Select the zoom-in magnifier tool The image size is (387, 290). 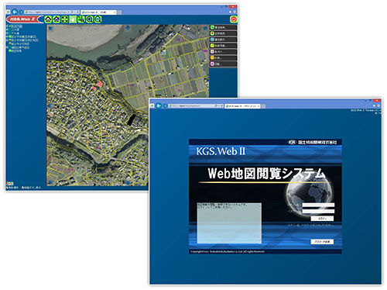tap(89, 19)
